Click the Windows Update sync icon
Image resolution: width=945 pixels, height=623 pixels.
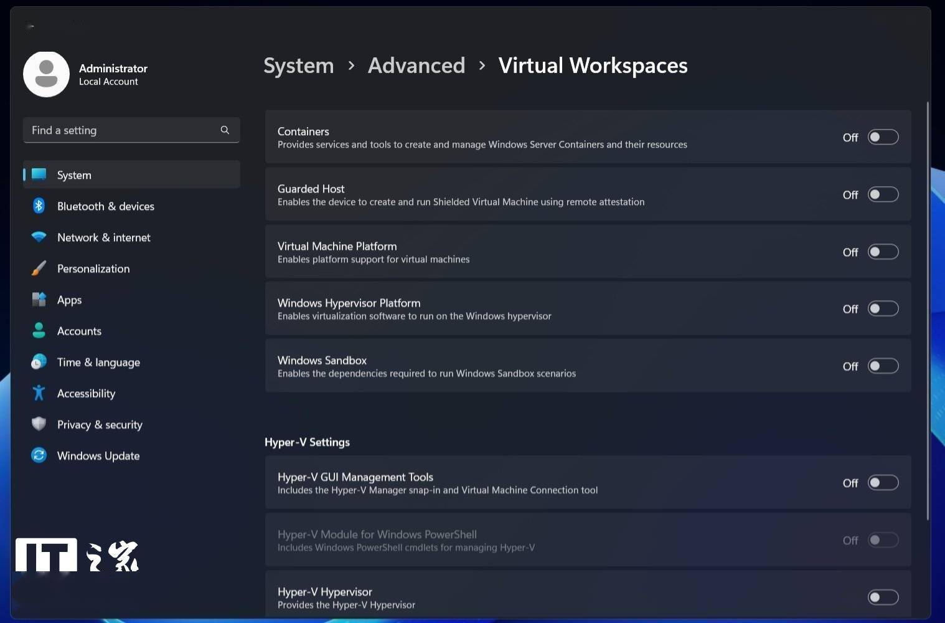tap(39, 455)
